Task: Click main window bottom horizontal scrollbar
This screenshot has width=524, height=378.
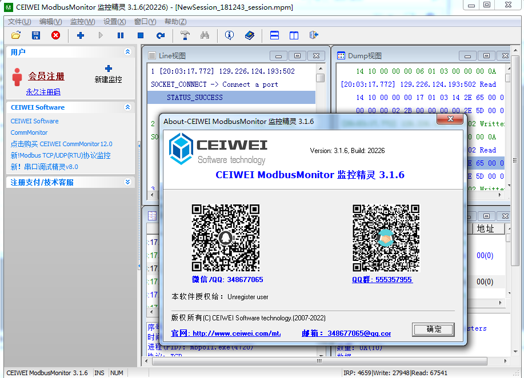Action: coord(319,361)
